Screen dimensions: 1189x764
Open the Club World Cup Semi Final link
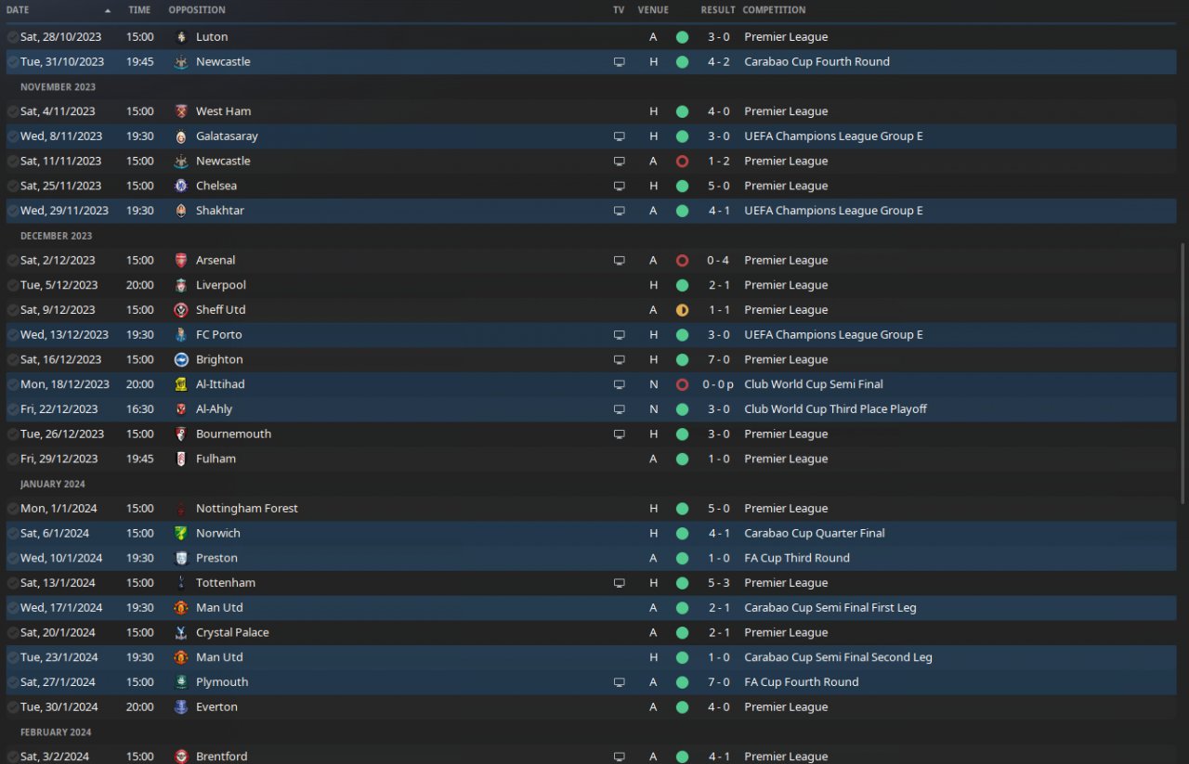pyautogui.click(x=813, y=384)
